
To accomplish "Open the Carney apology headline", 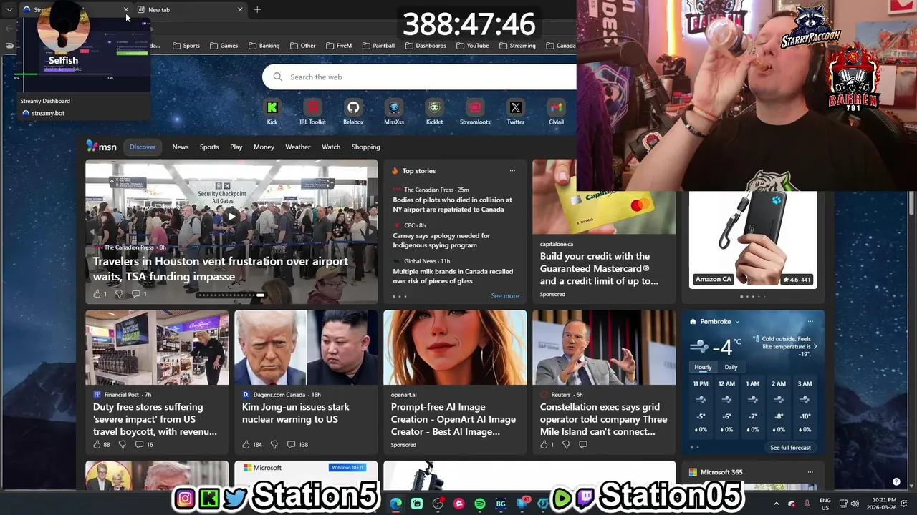I will click(441, 240).
